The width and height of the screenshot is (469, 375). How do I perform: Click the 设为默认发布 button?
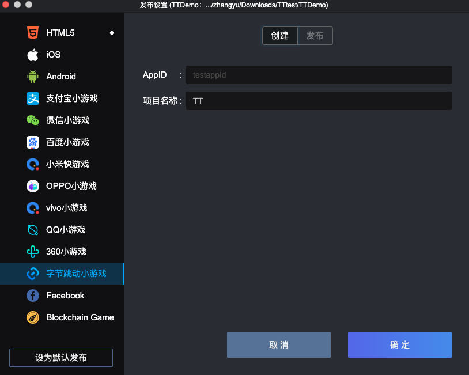61,358
